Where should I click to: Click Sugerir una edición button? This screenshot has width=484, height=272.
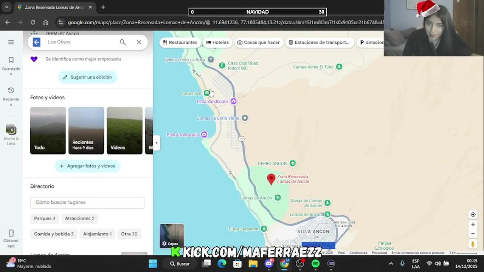click(88, 77)
